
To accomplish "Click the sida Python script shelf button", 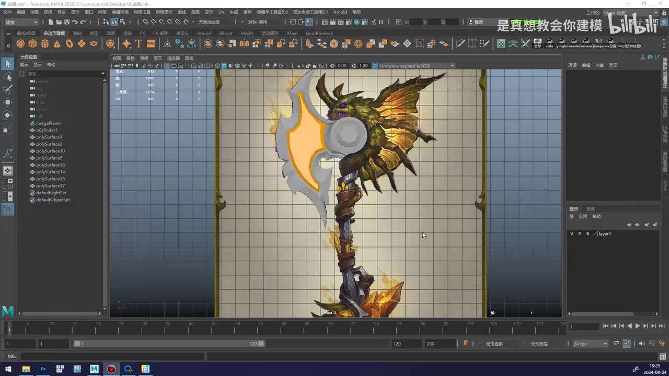I will pyautogui.click(x=549, y=44).
